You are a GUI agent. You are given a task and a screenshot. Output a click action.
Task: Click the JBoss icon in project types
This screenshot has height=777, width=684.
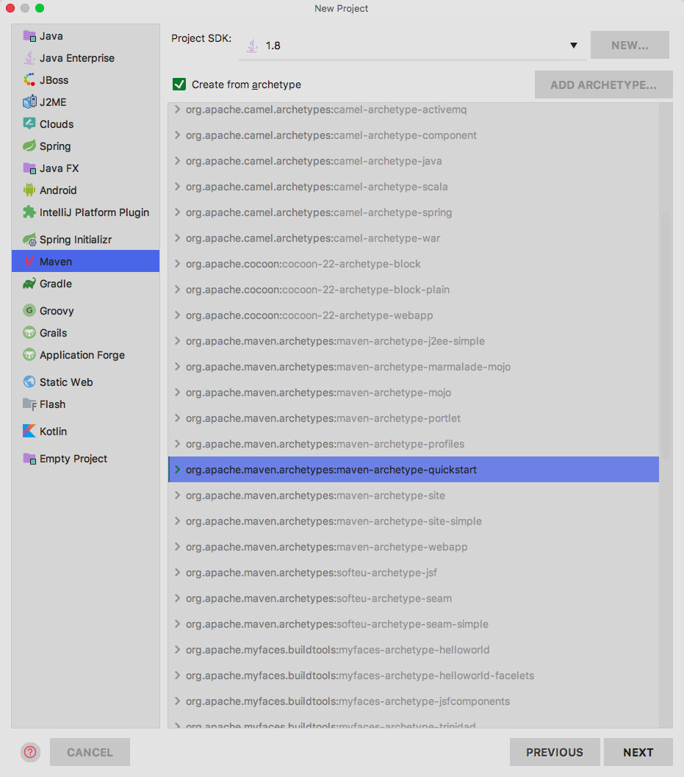[x=29, y=80]
